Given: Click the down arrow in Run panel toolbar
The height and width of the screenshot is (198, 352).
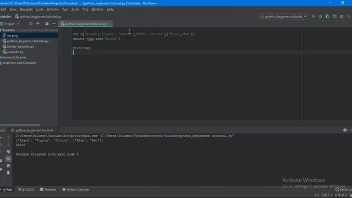Looking at the screenshot, I should tap(8, 144).
